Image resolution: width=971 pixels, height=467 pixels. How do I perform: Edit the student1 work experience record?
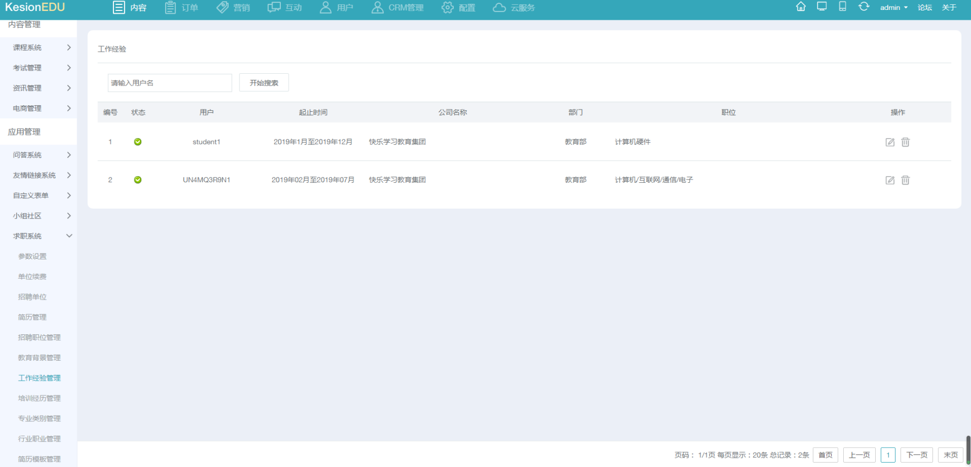coord(889,142)
